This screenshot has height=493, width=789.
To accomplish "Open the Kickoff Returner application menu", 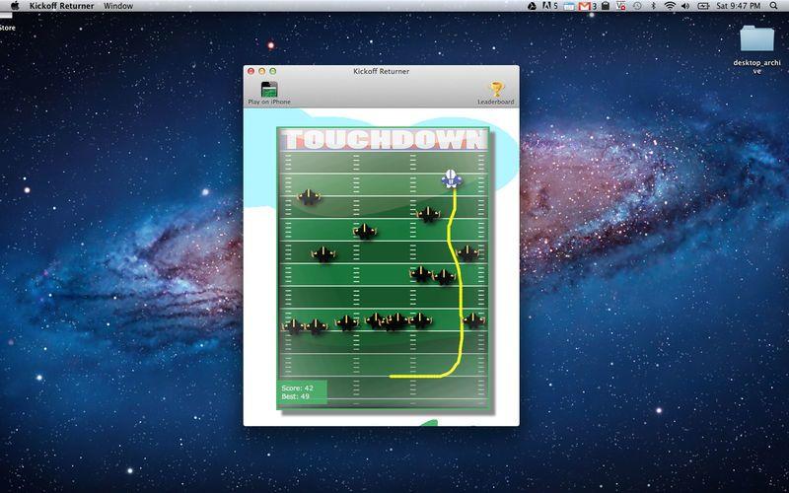I will click(x=61, y=6).
